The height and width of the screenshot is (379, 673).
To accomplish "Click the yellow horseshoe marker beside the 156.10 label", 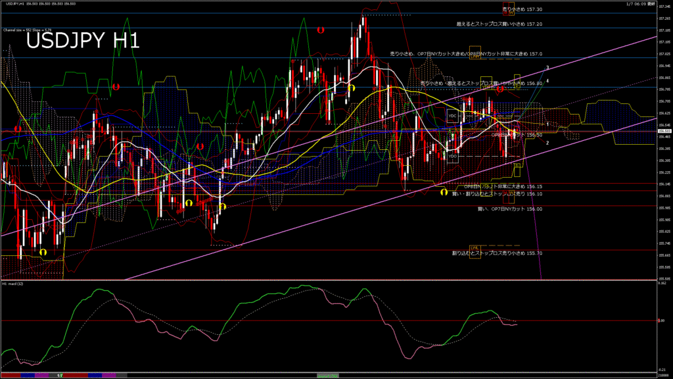I will [444, 193].
